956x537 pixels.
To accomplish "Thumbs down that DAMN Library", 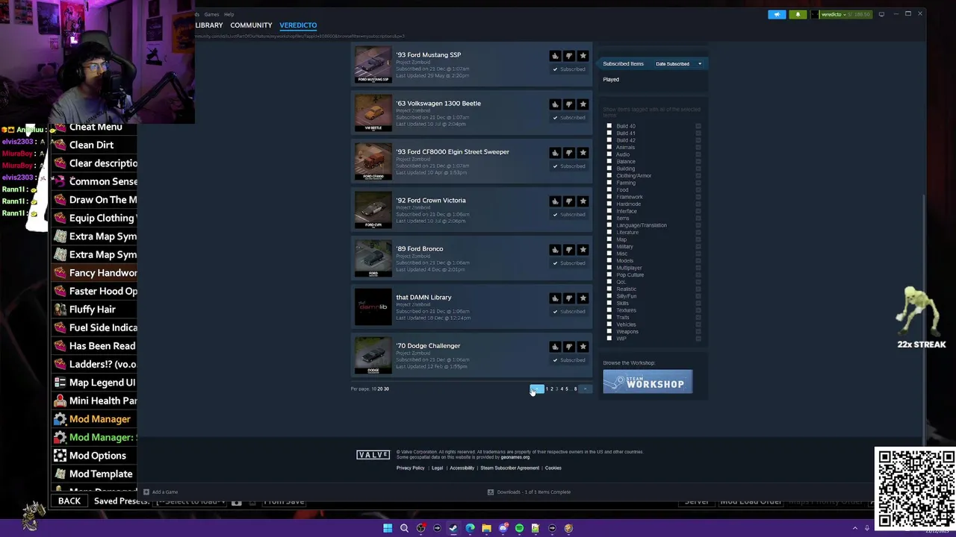I will 569,298.
